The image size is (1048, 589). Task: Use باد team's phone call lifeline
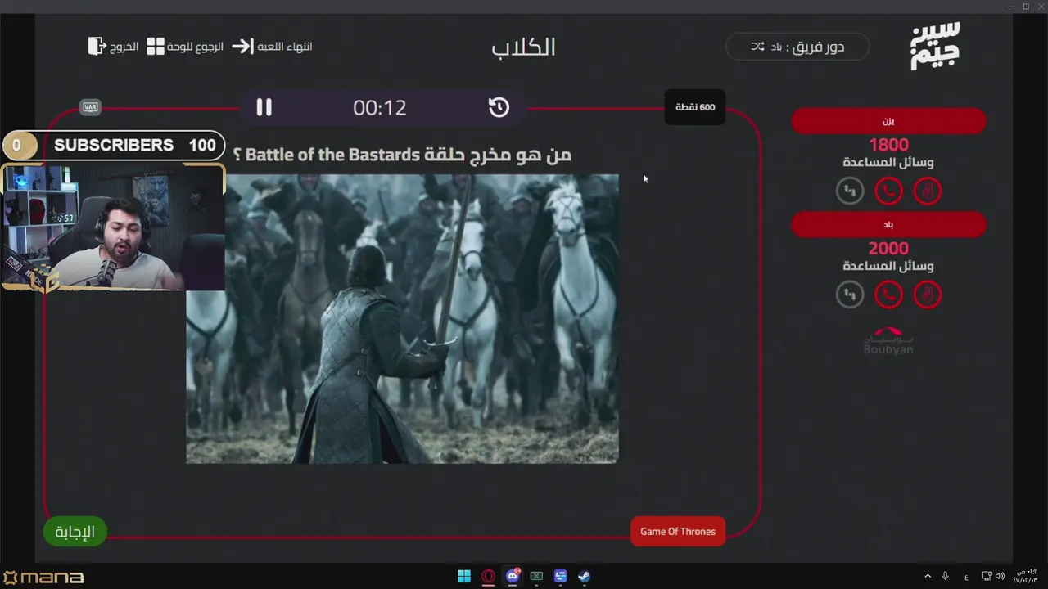pyautogui.click(x=888, y=294)
